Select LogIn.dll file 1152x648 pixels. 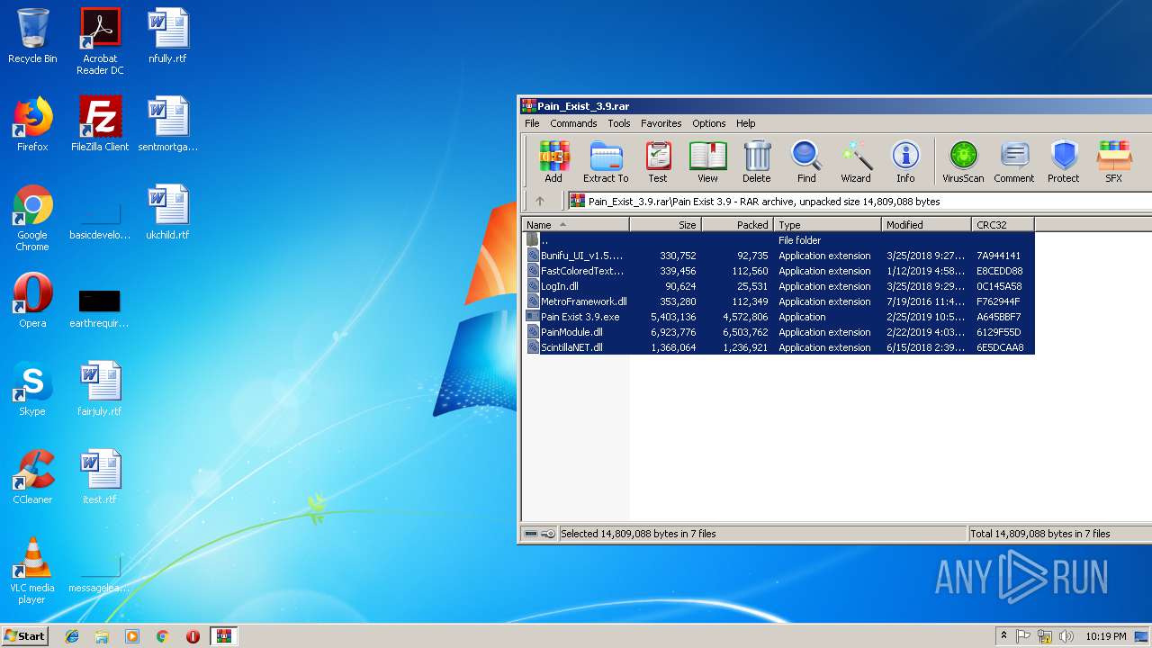pyautogui.click(x=778, y=286)
